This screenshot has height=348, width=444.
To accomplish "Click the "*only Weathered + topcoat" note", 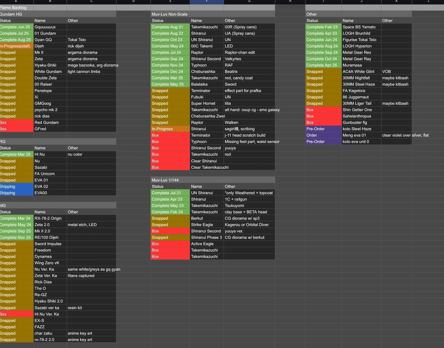I will point(249,193).
